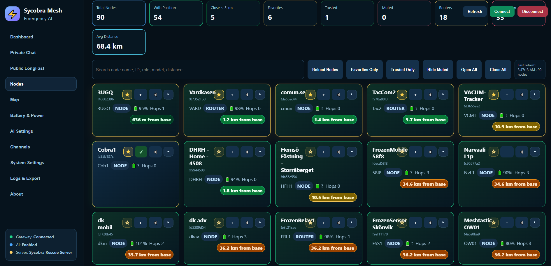Switch to the Map view

point(41,100)
